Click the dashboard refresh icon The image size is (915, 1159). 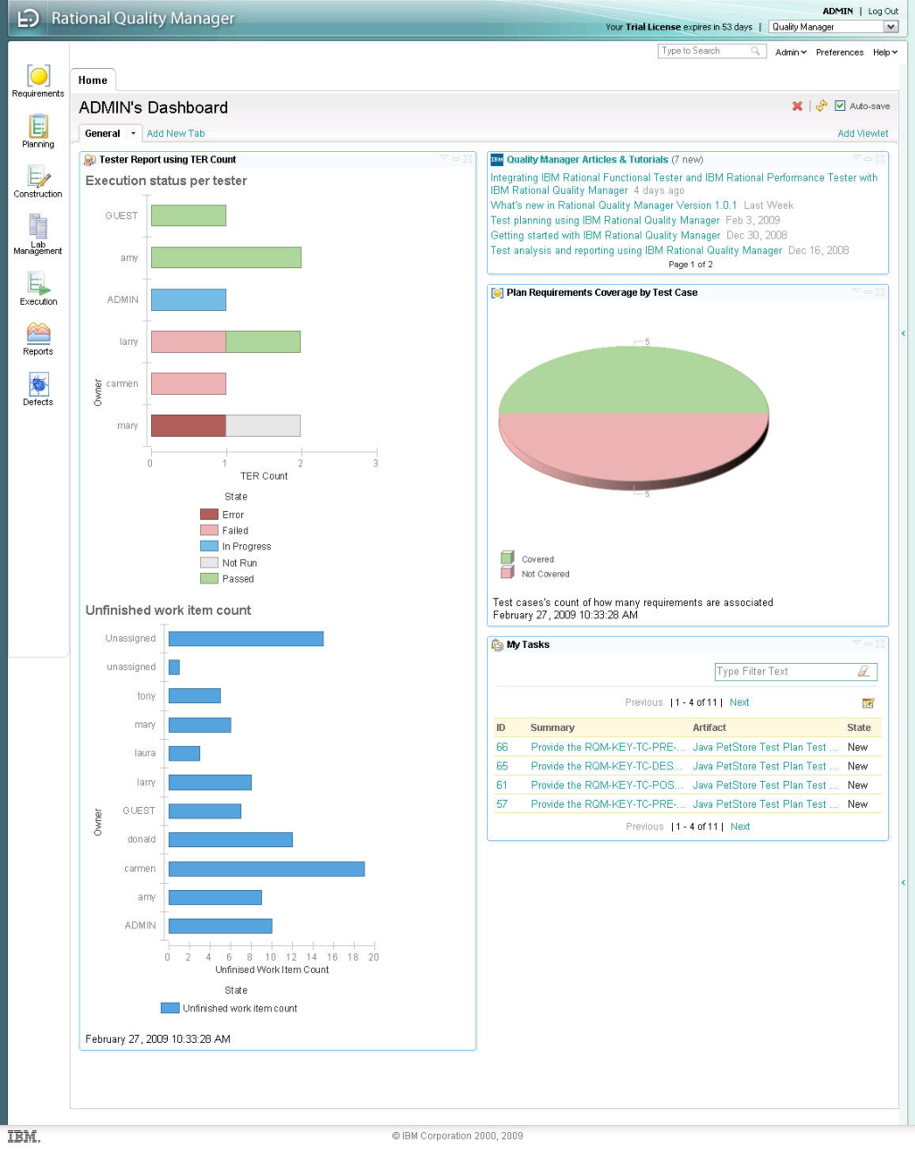(821, 106)
